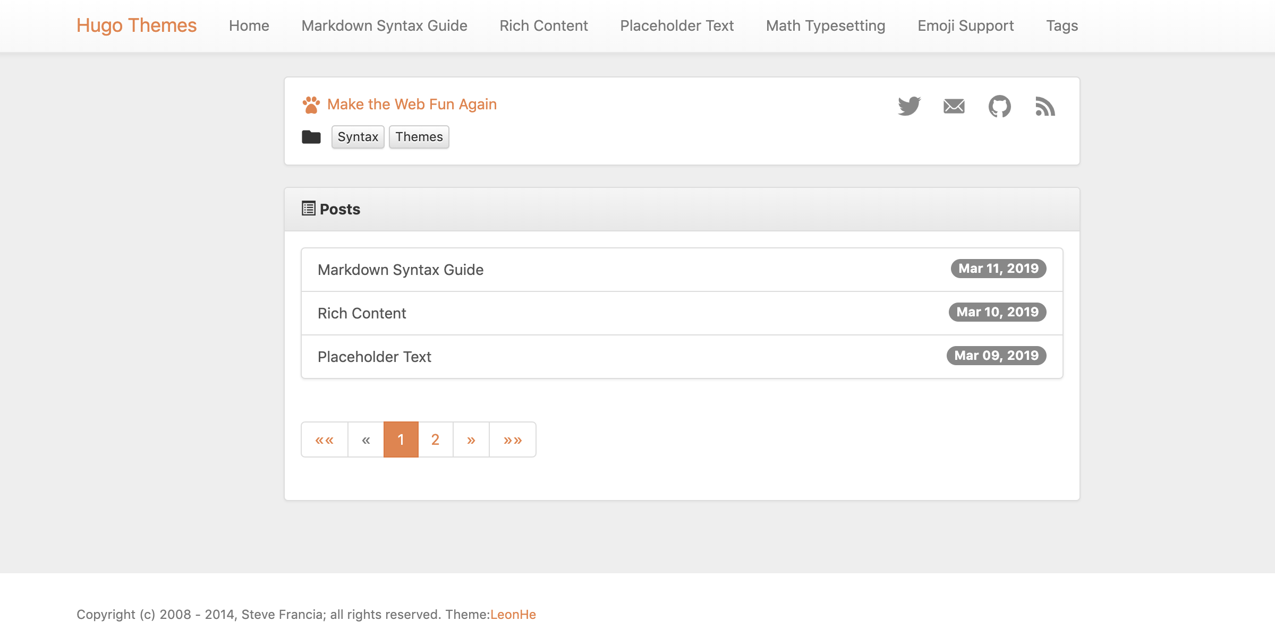1275x638 pixels.
Task: Jump to the last page using double arrows
Action: (x=512, y=439)
